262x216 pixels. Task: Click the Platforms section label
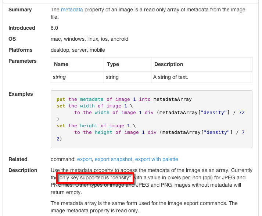point(21,50)
